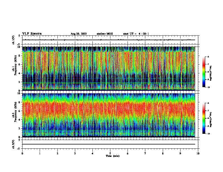223x172 pixels.
Task: Click the ch.1 waveform trace line
Action: coord(109,40)
